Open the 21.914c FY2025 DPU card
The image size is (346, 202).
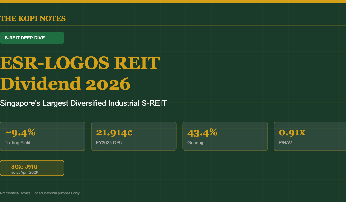[x=134, y=136]
